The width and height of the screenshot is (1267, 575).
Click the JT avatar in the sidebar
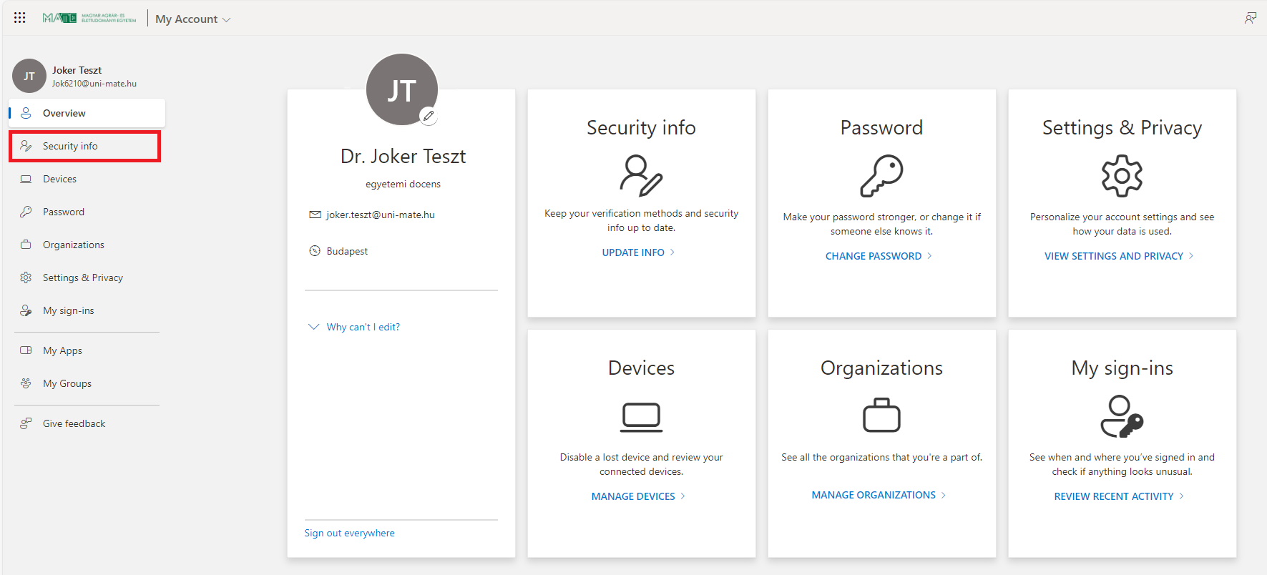(x=29, y=76)
